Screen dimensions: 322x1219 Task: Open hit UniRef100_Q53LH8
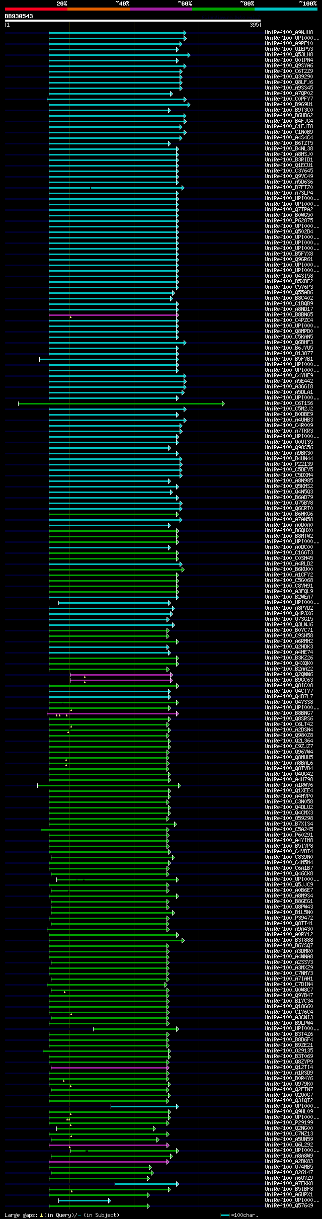coord(289,55)
